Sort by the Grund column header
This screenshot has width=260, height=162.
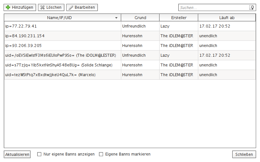coord(140,18)
